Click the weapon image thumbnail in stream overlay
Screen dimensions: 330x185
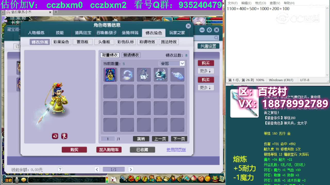click(x=244, y=104)
